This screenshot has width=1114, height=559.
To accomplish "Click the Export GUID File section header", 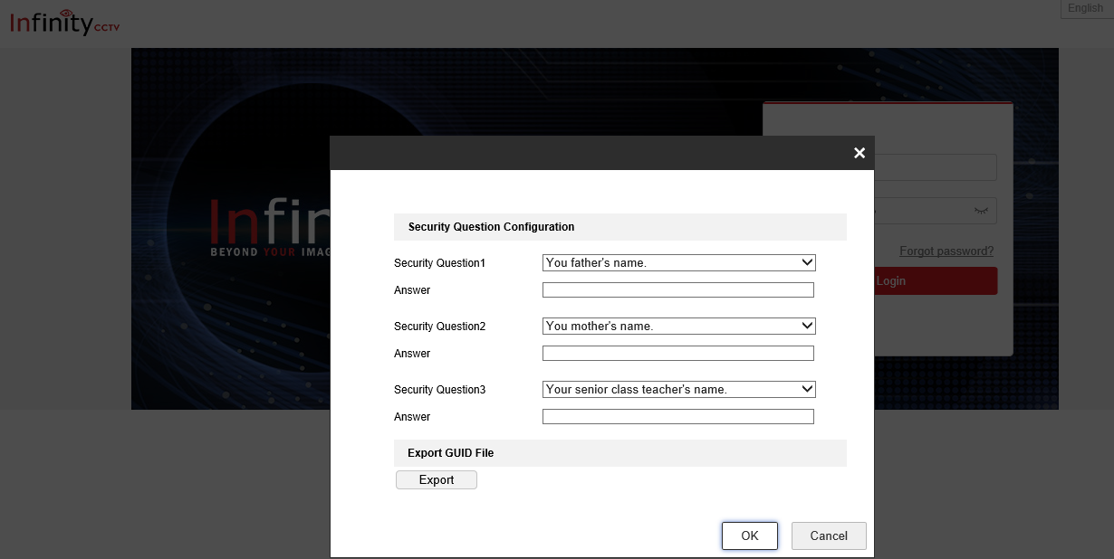I will coord(619,453).
